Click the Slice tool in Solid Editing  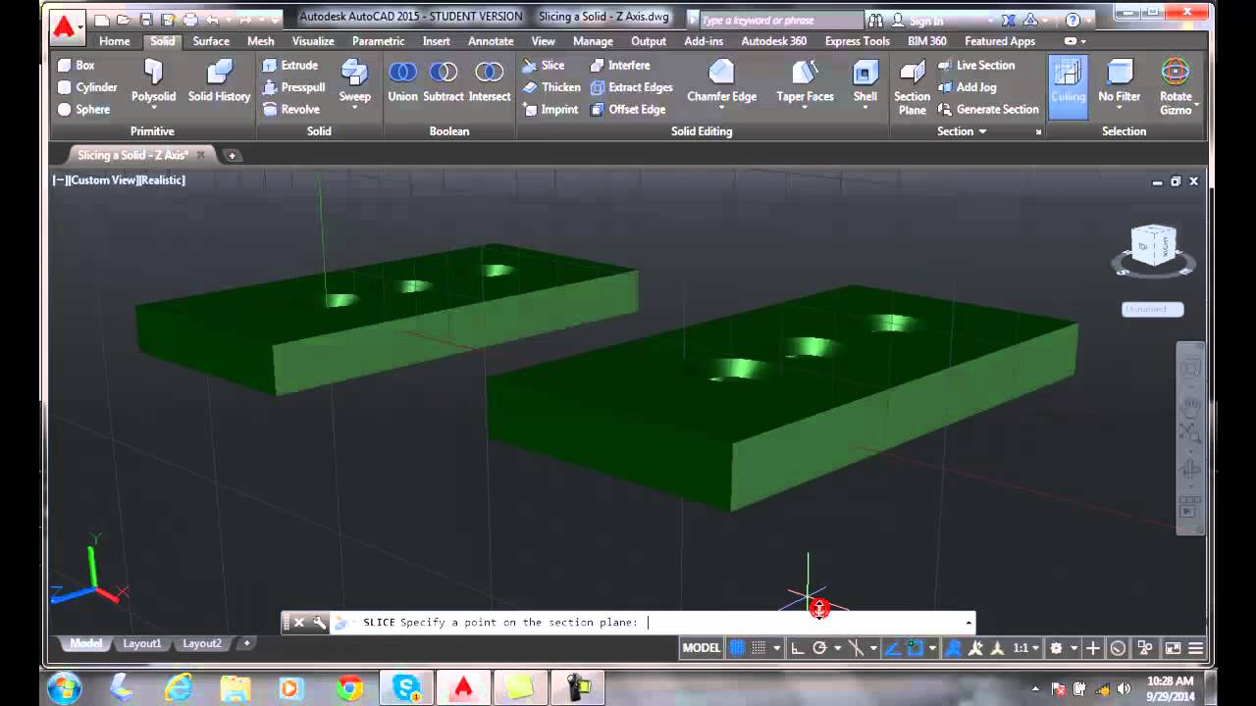click(543, 65)
